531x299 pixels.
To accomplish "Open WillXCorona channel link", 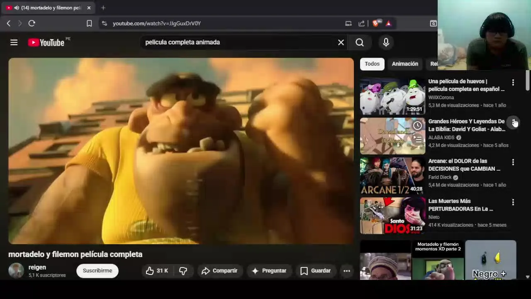I will coord(441,98).
